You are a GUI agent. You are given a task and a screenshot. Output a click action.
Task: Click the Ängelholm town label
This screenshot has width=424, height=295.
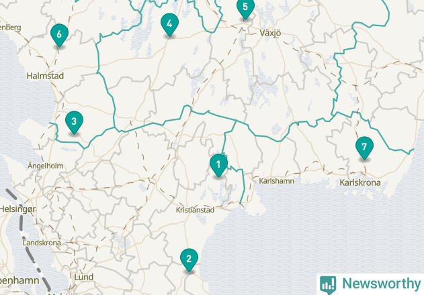click(46, 166)
